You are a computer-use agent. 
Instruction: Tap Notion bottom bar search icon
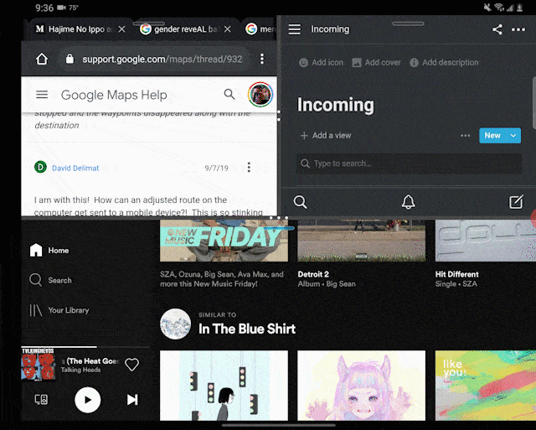coord(300,202)
